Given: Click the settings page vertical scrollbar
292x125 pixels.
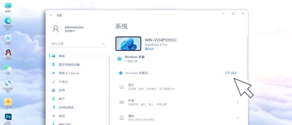Looking at the screenshot, I should (247, 58).
